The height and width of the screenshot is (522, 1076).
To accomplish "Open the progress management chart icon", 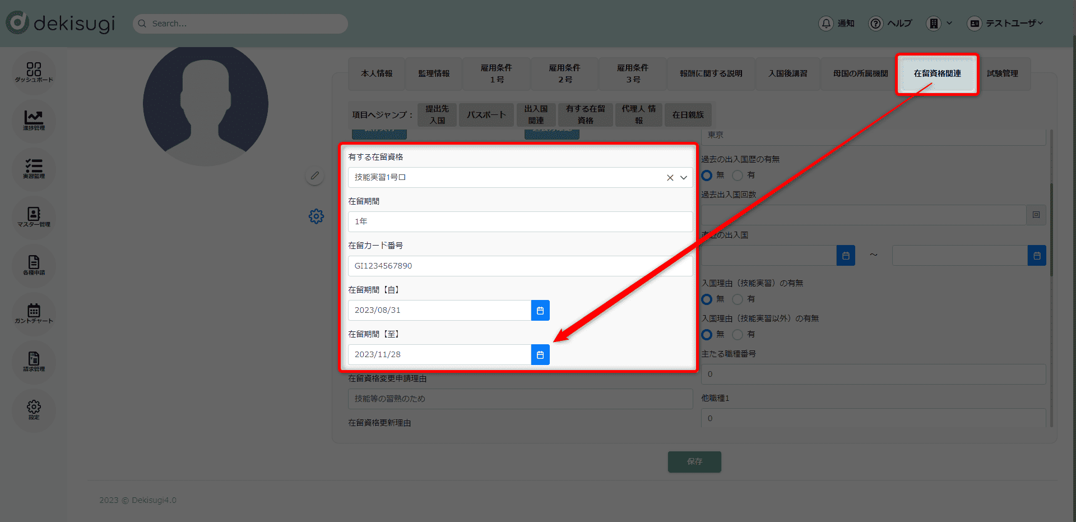I will (34, 120).
